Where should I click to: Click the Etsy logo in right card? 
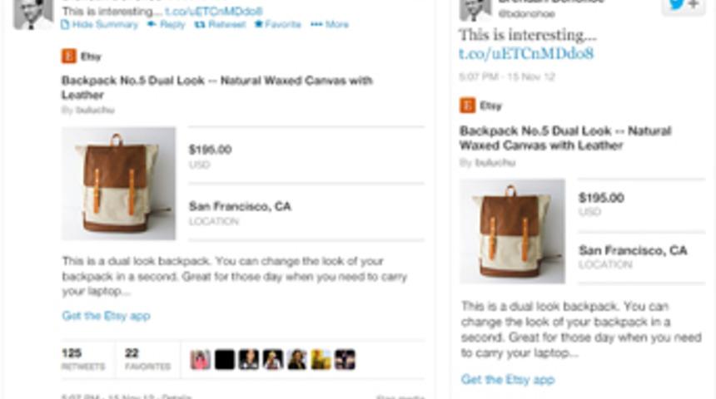click(468, 106)
